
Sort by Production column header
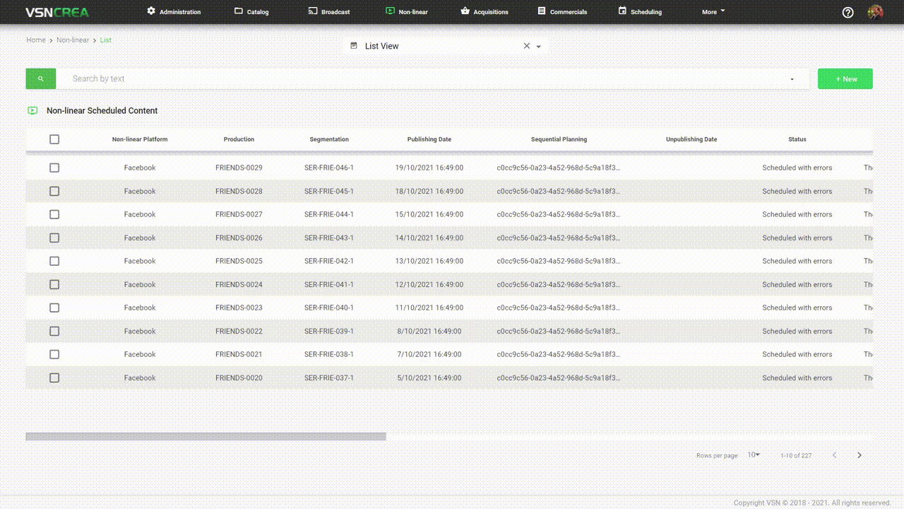[x=239, y=139]
